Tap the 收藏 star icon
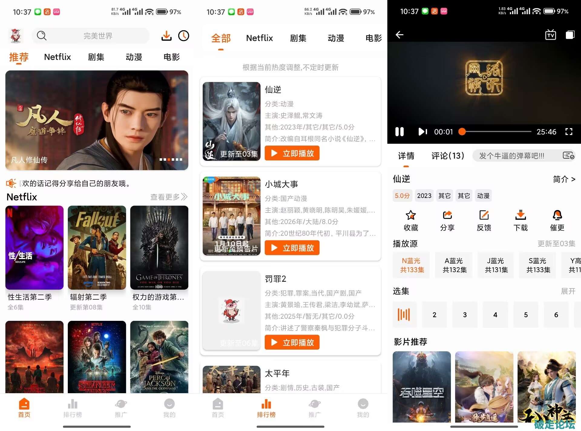 point(411,215)
